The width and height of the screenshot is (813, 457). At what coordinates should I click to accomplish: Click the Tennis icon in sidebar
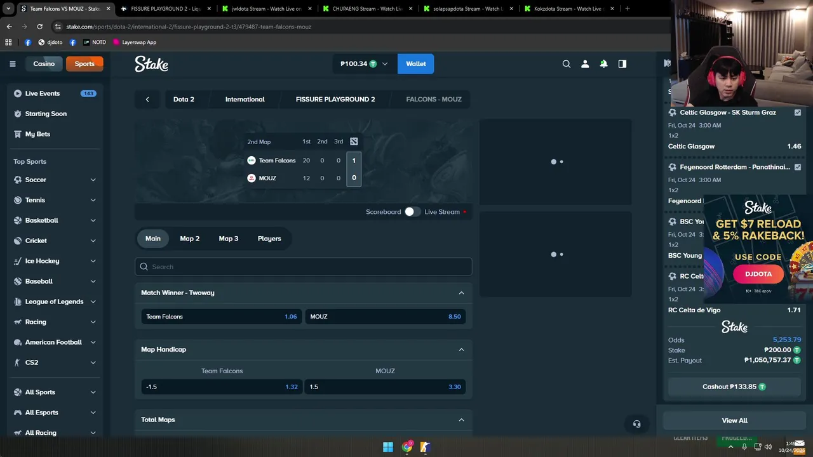(18, 200)
